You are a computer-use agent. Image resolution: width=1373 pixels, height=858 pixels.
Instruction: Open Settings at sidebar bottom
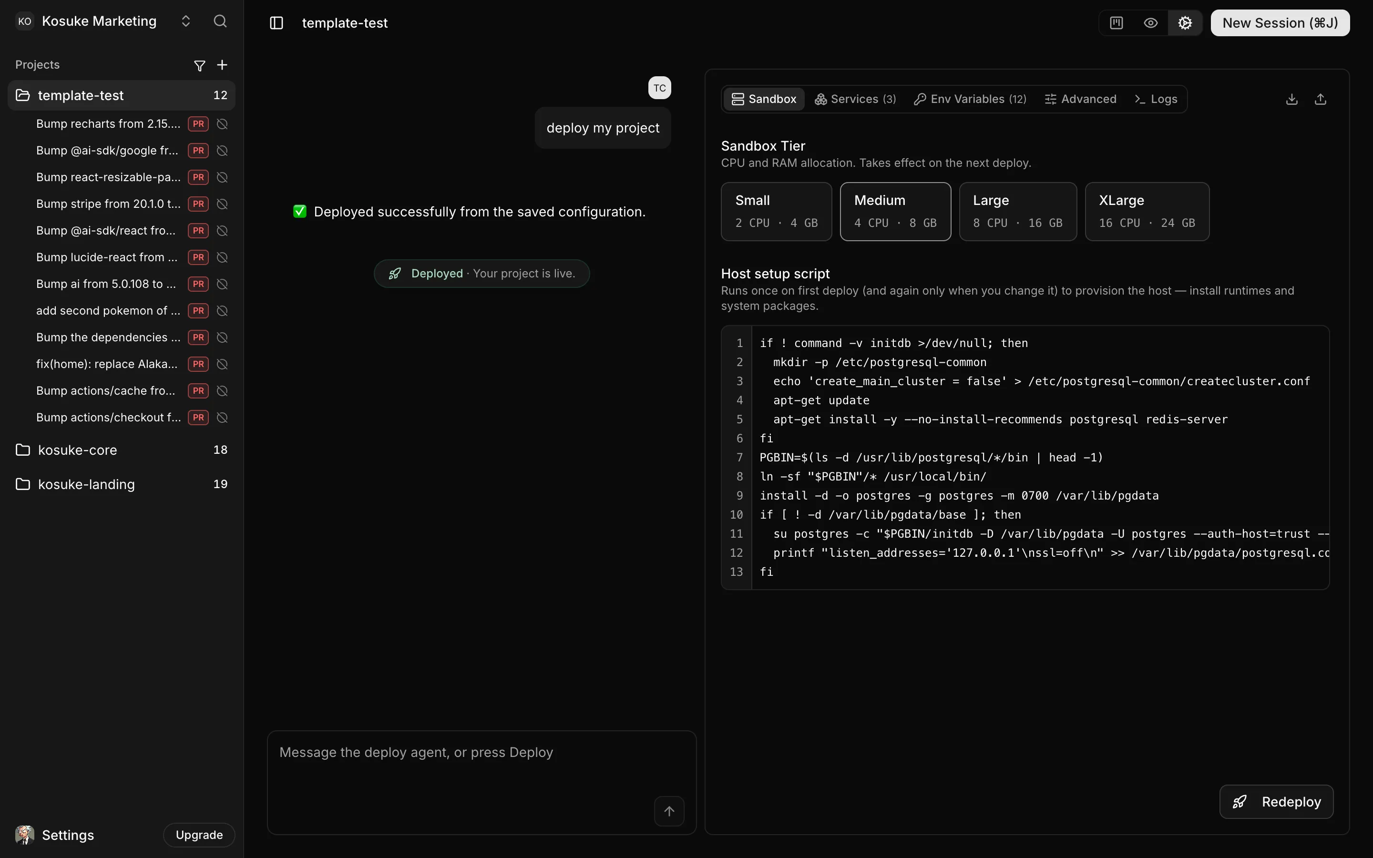[68, 835]
